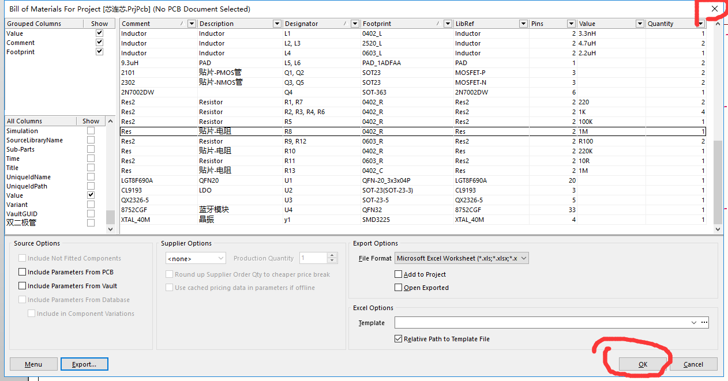Open the Pins column filter dropdown
This screenshot has height=381, width=728.
click(x=571, y=24)
